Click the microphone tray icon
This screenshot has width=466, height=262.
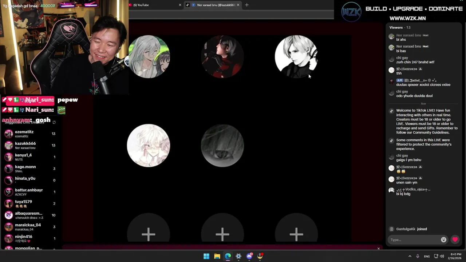pyautogui.click(x=418, y=256)
